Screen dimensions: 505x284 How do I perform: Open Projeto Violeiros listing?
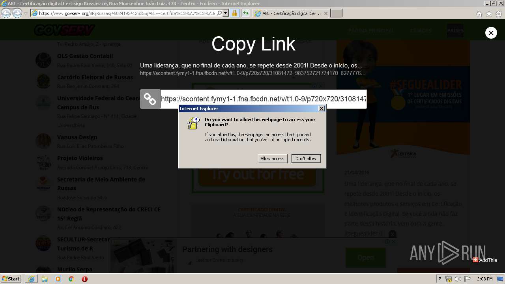pyautogui.click(x=80, y=158)
